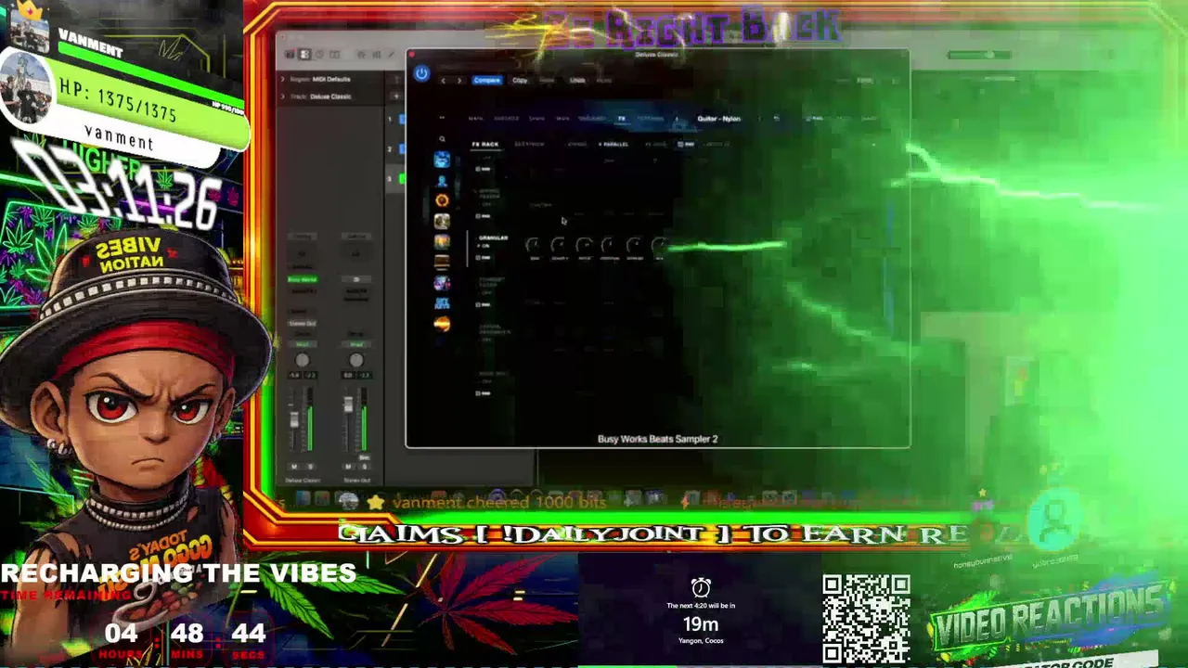The height and width of the screenshot is (668, 1188).
Task: Toggle Logic's Inspector icon in the control bar
Action: (x=303, y=55)
